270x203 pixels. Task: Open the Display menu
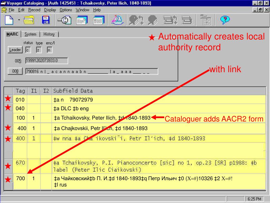(x=50, y=10)
